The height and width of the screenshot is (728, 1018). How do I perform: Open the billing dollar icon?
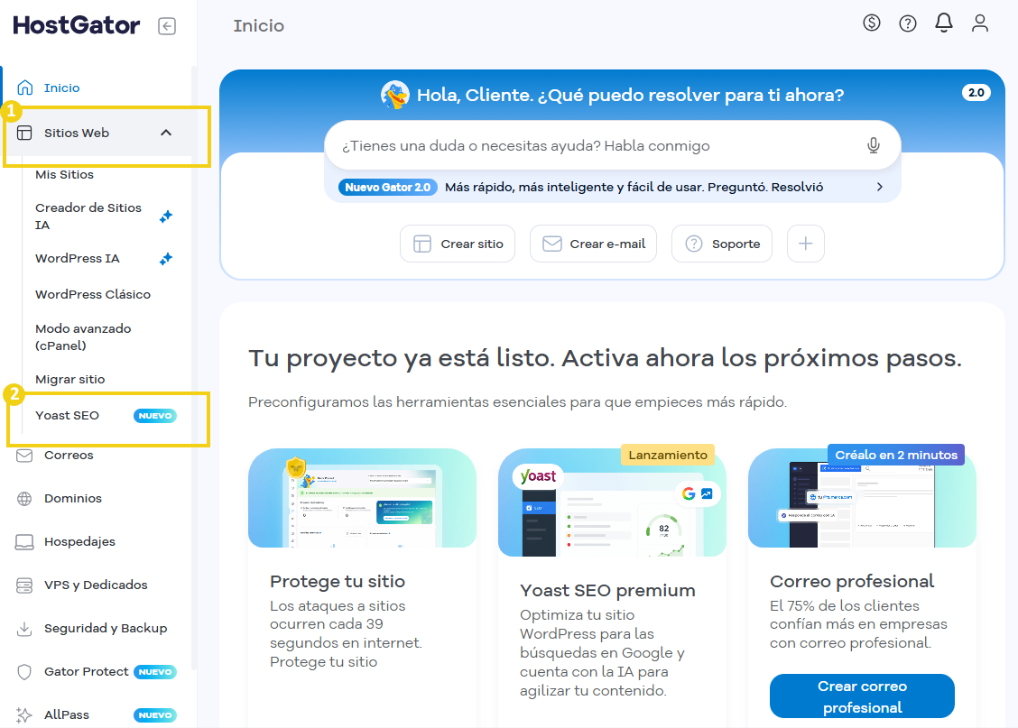click(x=871, y=23)
